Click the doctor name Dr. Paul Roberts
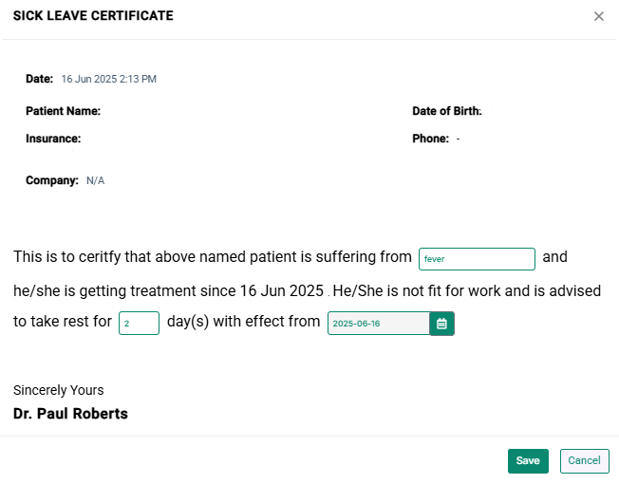The width and height of the screenshot is (619, 484). point(70,414)
